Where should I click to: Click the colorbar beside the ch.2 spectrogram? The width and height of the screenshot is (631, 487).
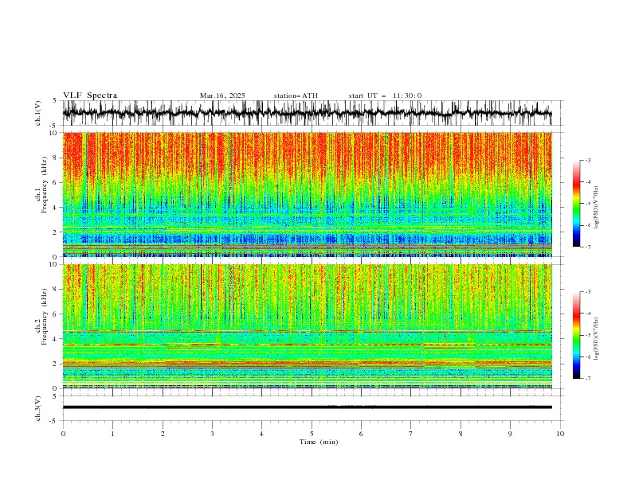[576, 335]
